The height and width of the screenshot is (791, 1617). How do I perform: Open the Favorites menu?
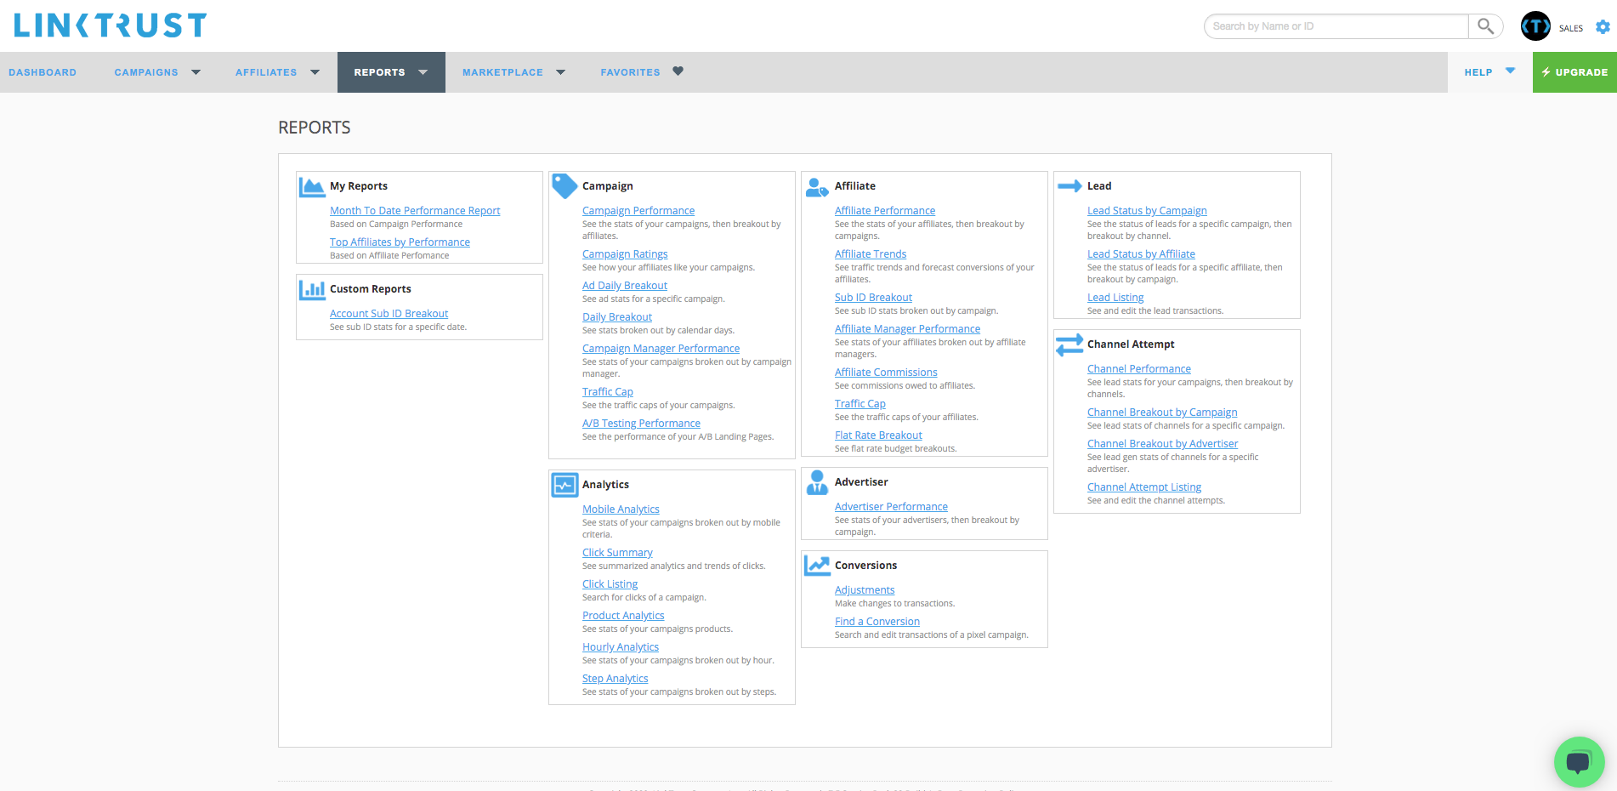pyautogui.click(x=630, y=72)
